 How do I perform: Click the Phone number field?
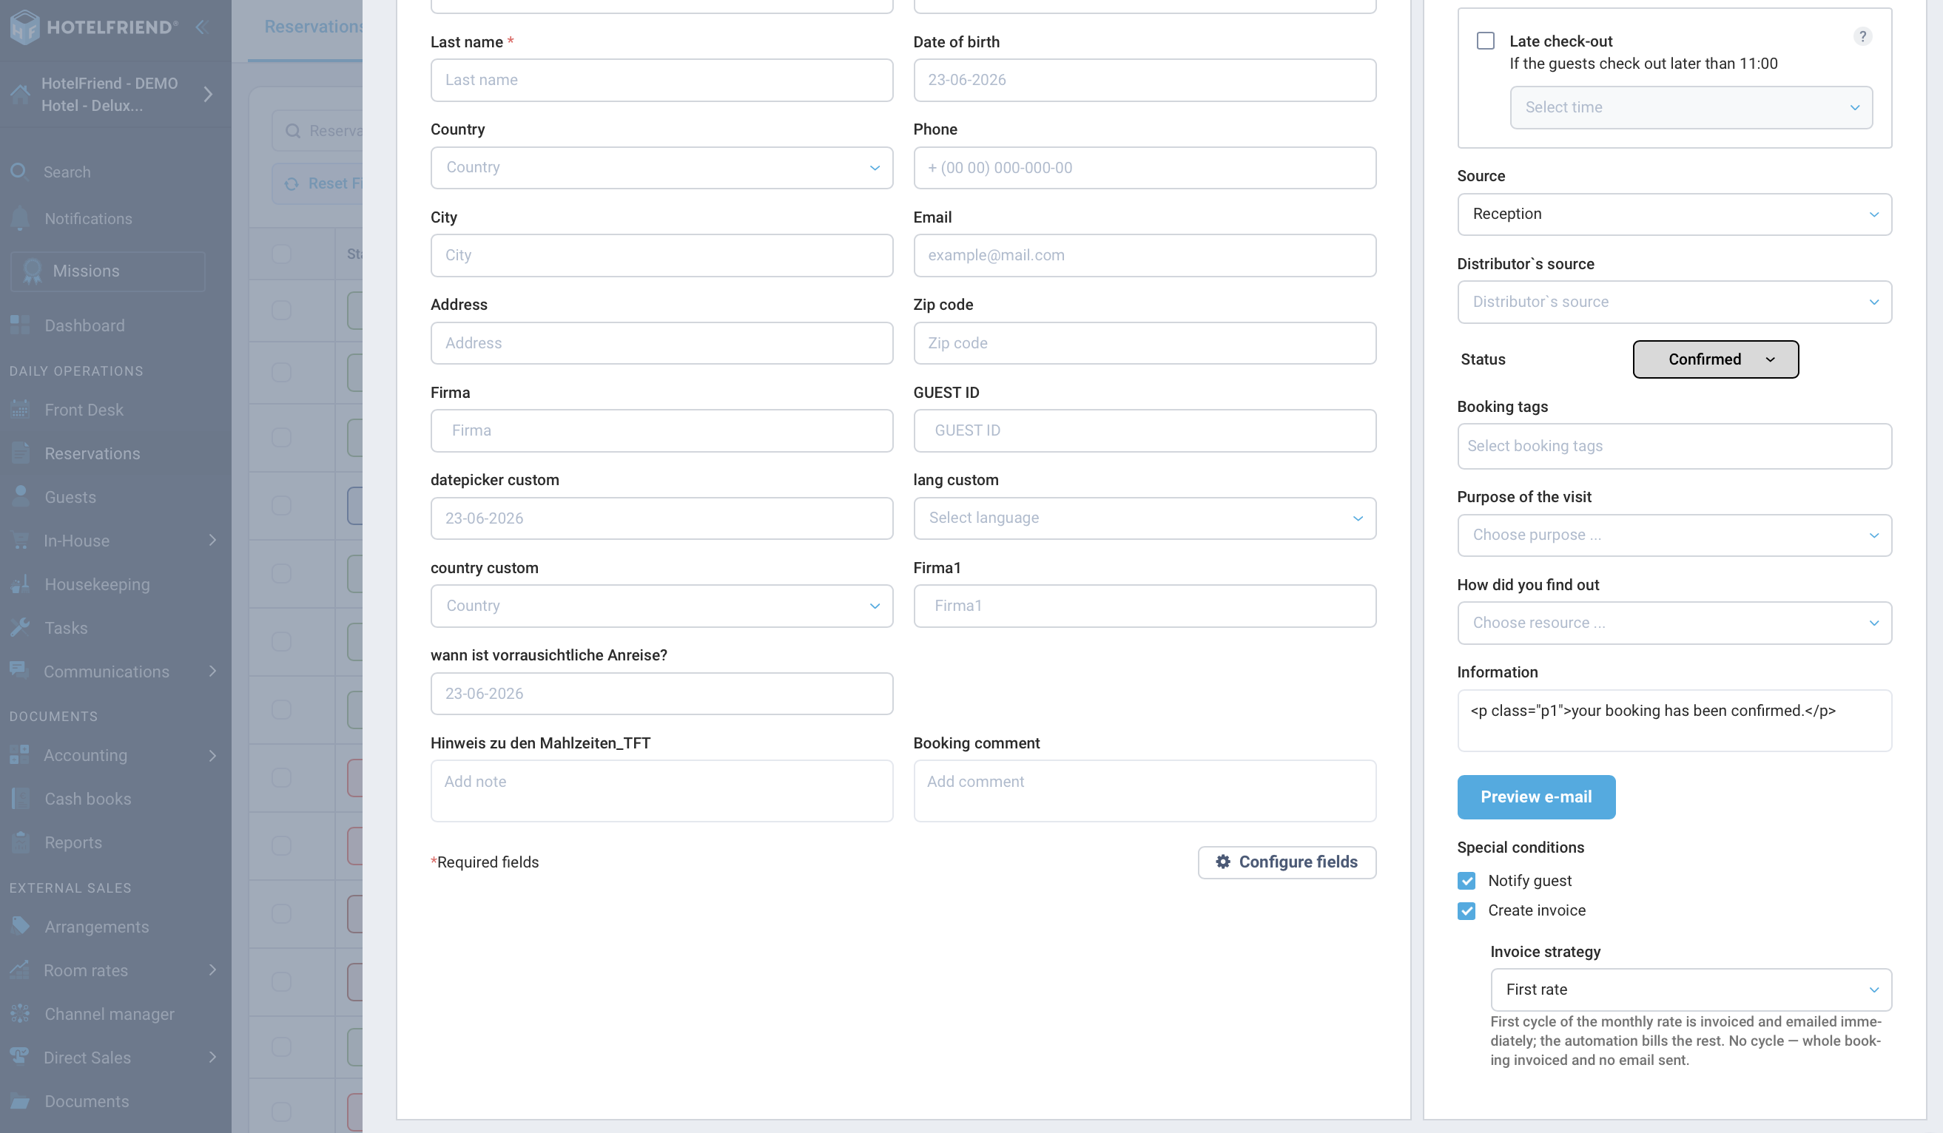[x=1144, y=168]
